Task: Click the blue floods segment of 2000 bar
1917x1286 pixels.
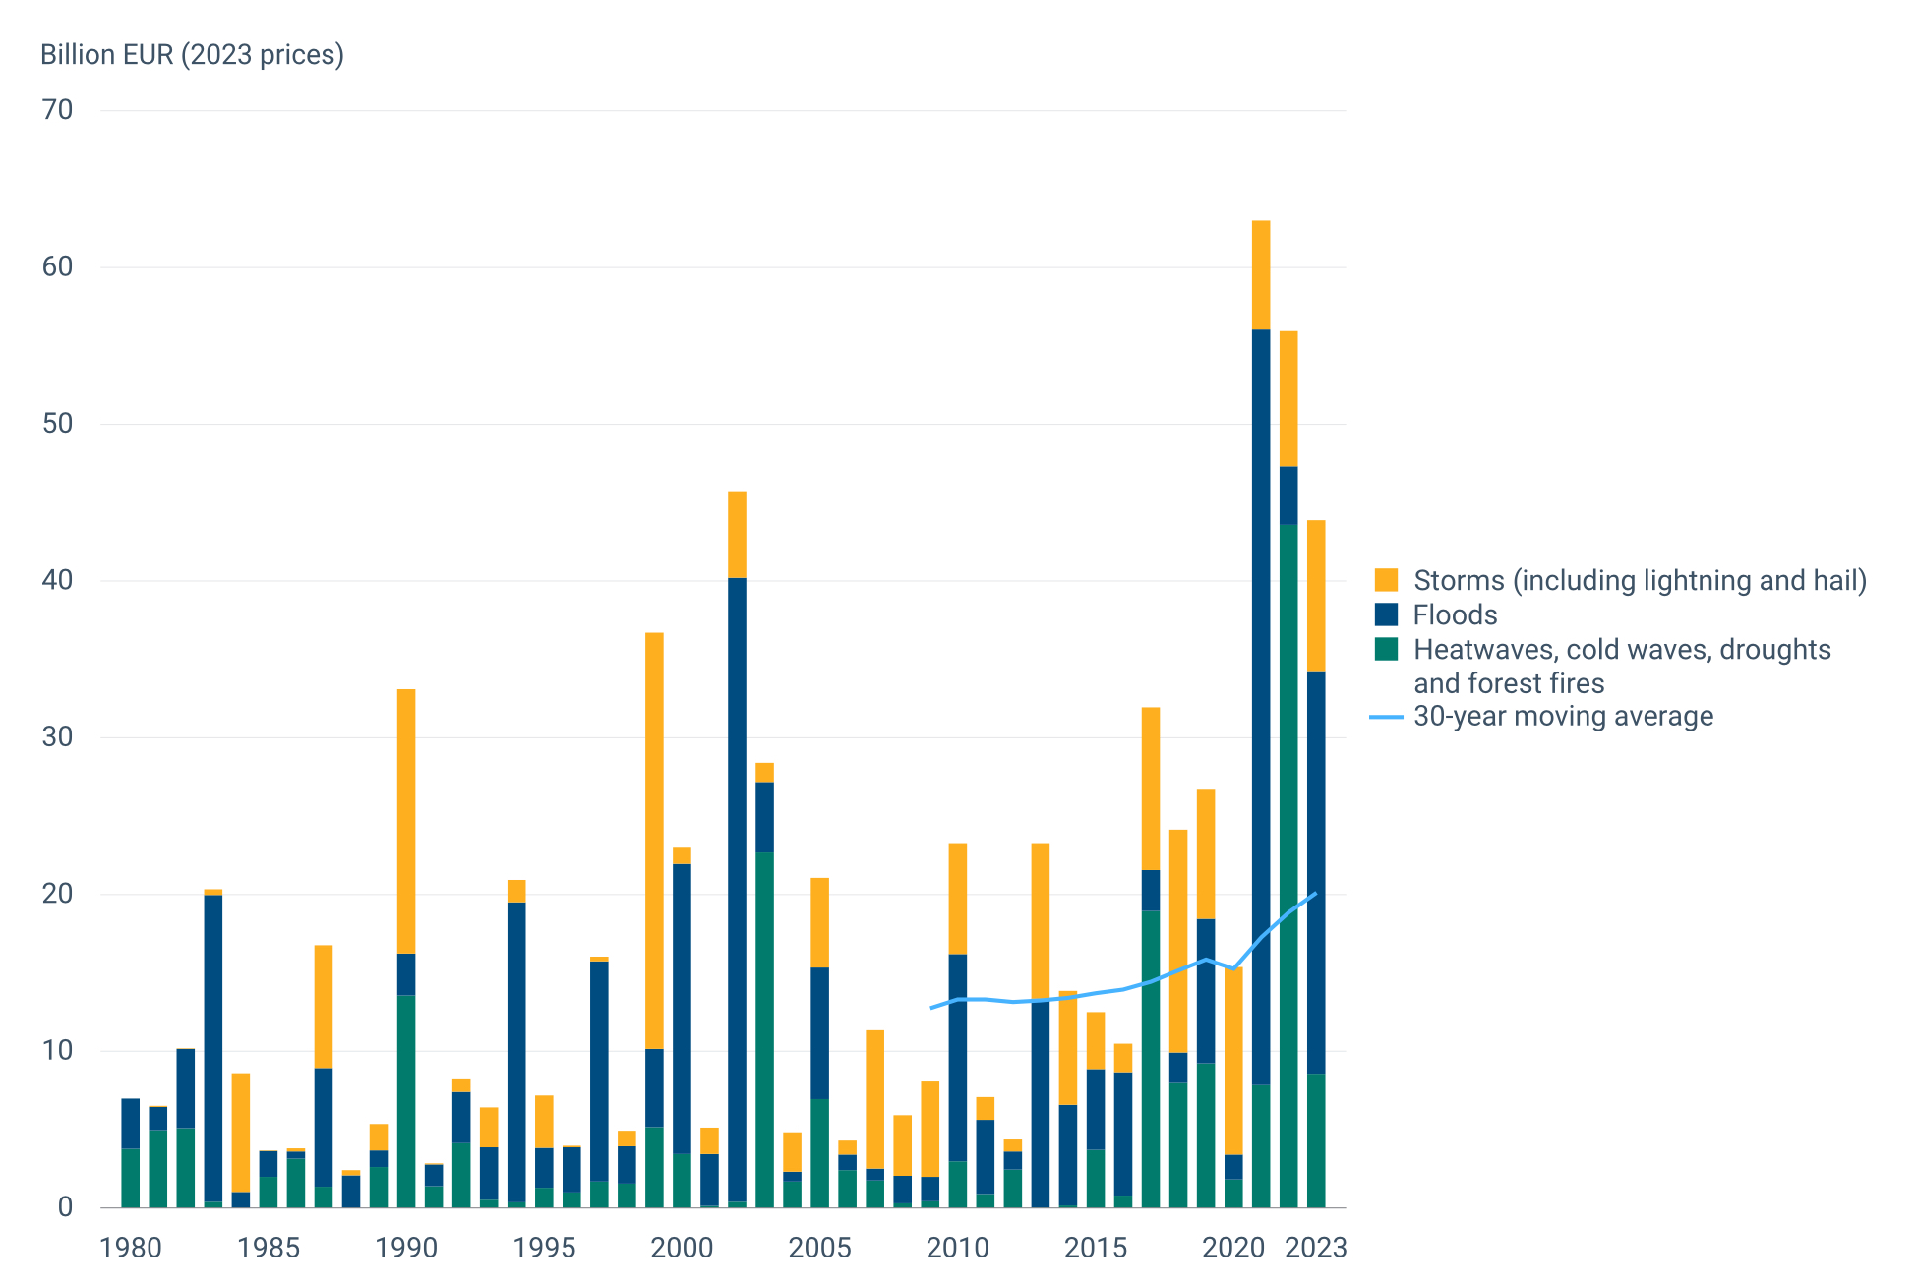Action: pos(682,1009)
